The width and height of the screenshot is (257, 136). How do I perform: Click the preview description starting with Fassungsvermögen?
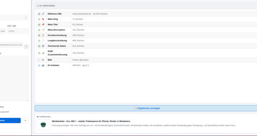[144, 125]
